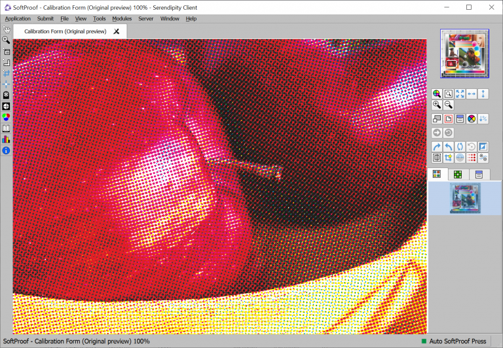Click the blue info icon
This screenshot has width=503, height=348.
tap(6, 150)
